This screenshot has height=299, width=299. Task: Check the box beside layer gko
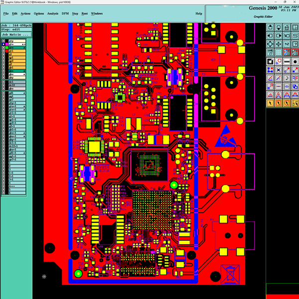click(x=4, y=88)
